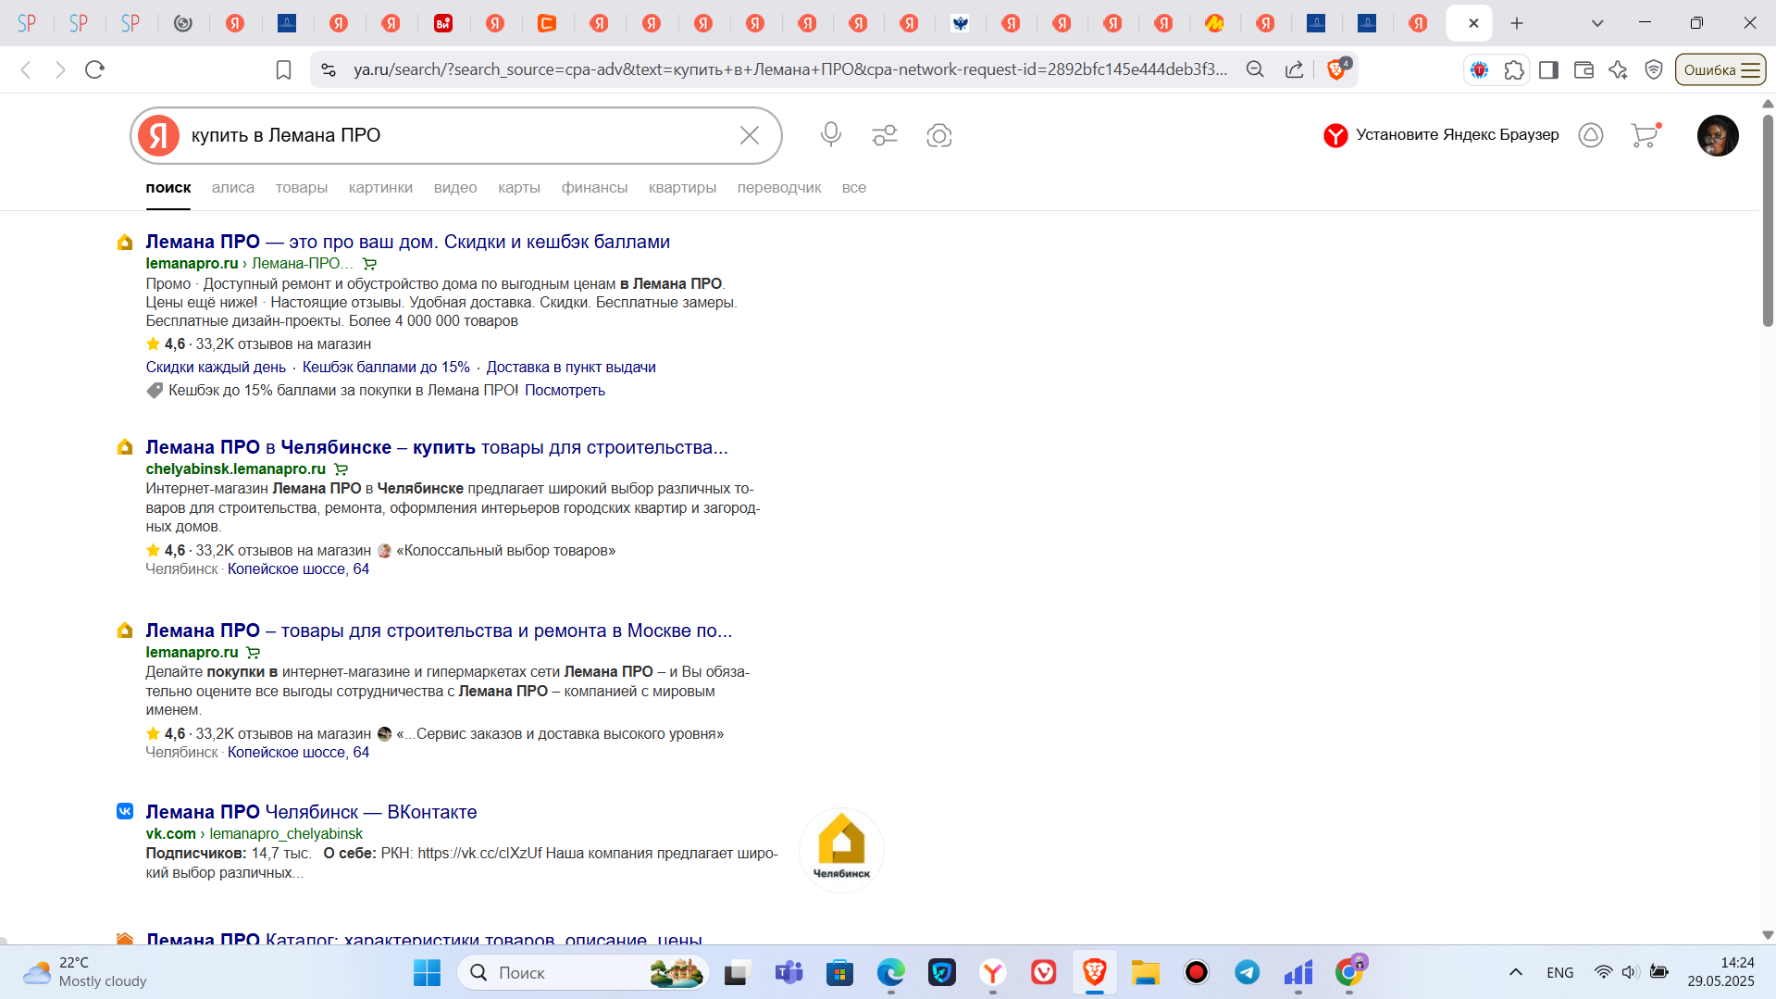Open Microsoft Edge from the taskbar
The width and height of the screenshot is (1776, 999).
click(890, 972)
